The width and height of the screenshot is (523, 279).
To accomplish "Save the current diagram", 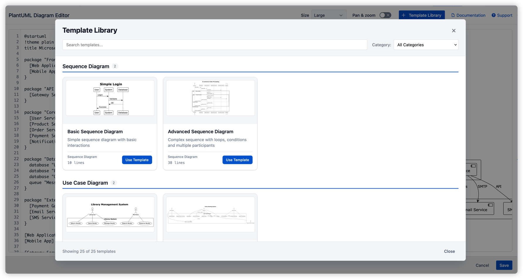I will [x=504, y=265].
